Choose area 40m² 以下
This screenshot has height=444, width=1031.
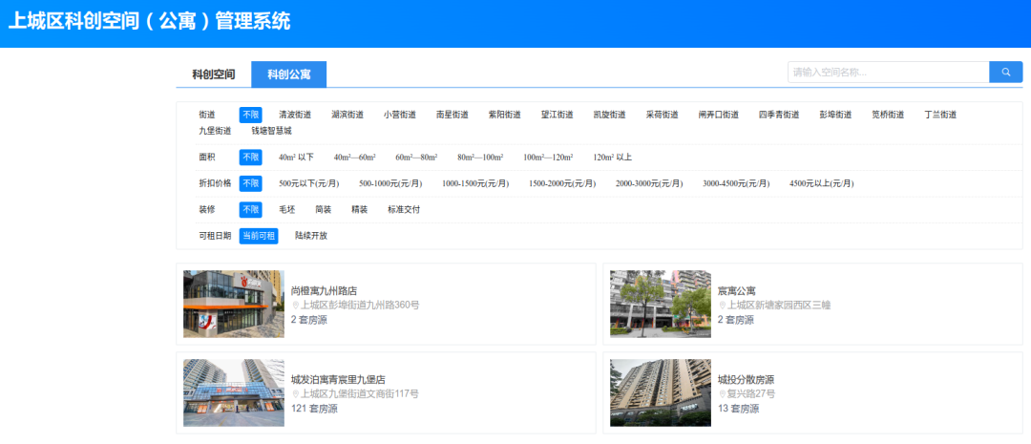tap(297, 158)
